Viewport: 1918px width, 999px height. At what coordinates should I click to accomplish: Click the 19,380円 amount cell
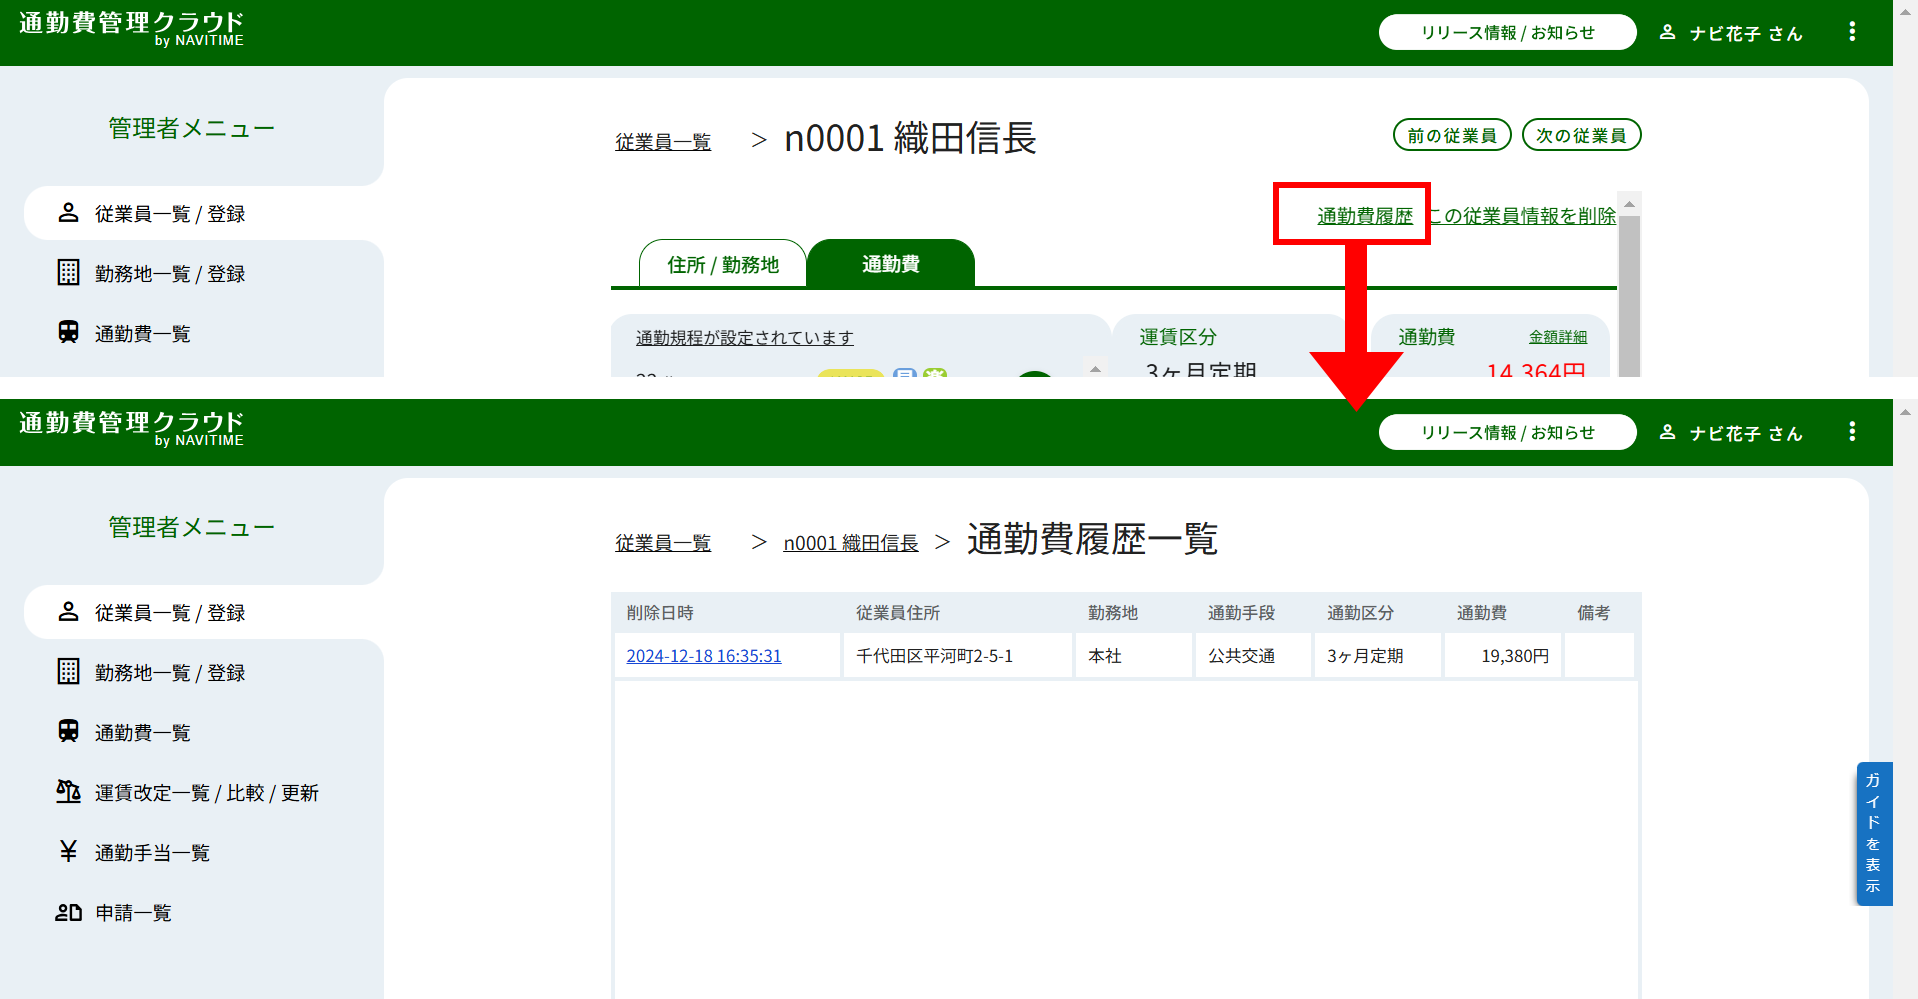point(1503,656)
